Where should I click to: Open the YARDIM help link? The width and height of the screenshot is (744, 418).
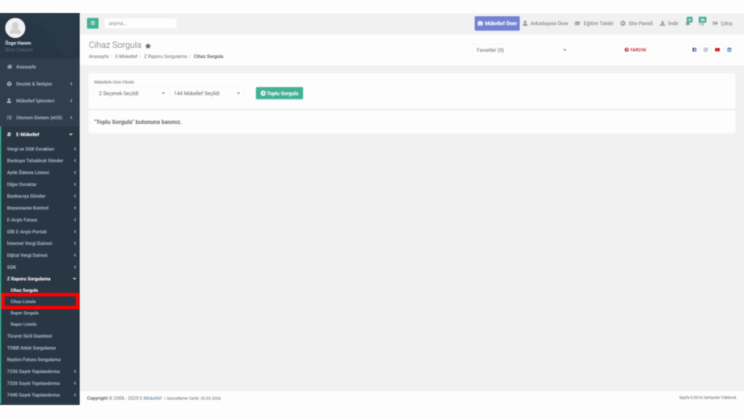635,50
